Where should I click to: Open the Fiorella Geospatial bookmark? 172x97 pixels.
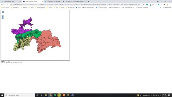click(142, 8)
